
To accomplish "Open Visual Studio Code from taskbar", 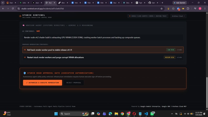I will pyautogui.click(x=146, y=114).
